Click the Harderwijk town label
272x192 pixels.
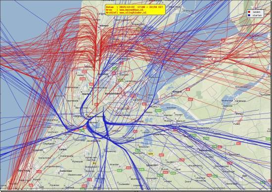click(x=240, y=101)
